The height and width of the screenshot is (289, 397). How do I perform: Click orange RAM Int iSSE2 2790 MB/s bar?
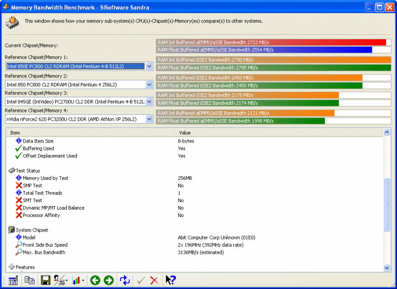273,60
